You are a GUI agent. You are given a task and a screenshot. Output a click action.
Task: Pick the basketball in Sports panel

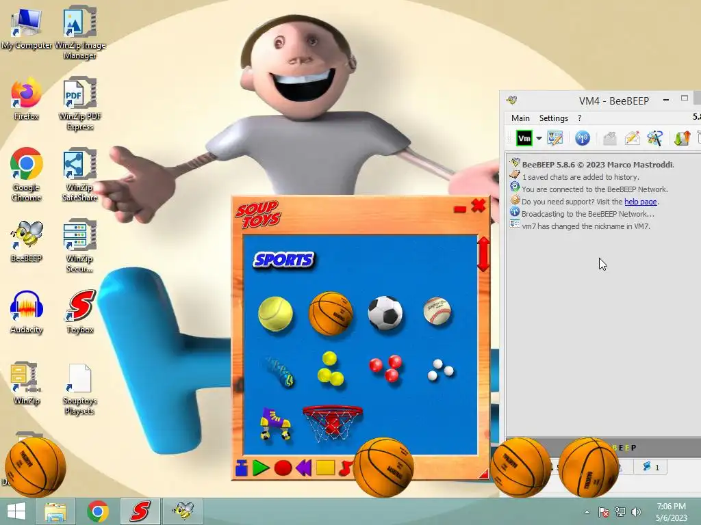(x=331, y=313)
